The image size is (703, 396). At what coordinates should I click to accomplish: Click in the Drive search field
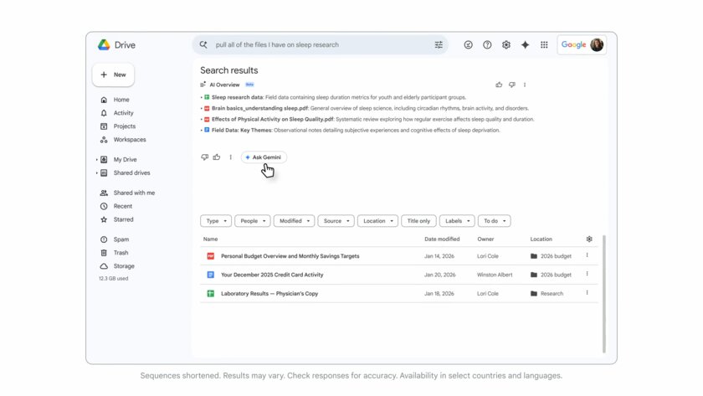[321, 45]
